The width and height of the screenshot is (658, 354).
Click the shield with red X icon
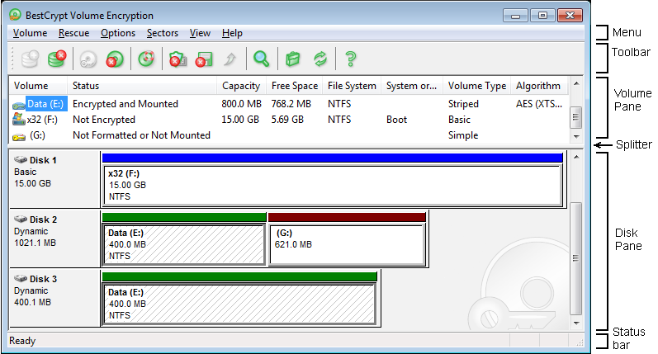tap(177, 59)
